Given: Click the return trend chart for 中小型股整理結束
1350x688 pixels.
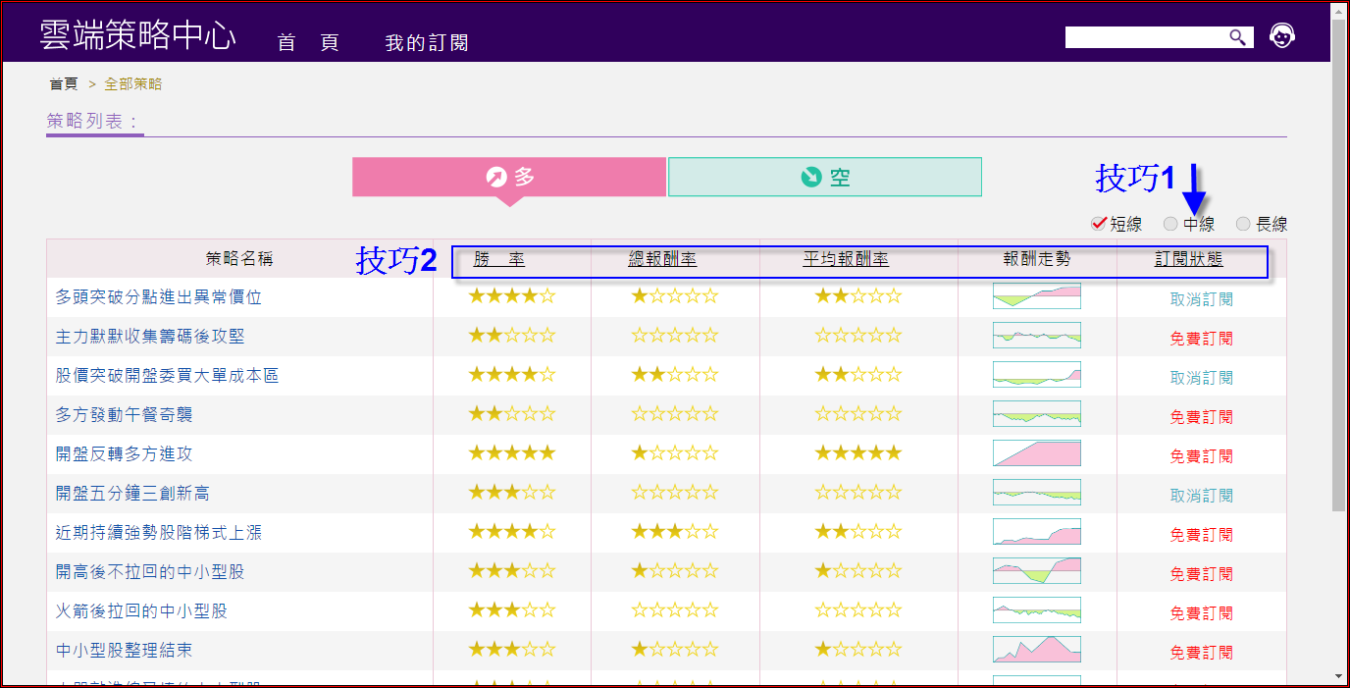Looking at the screenshot, I should click(1036, 650).
